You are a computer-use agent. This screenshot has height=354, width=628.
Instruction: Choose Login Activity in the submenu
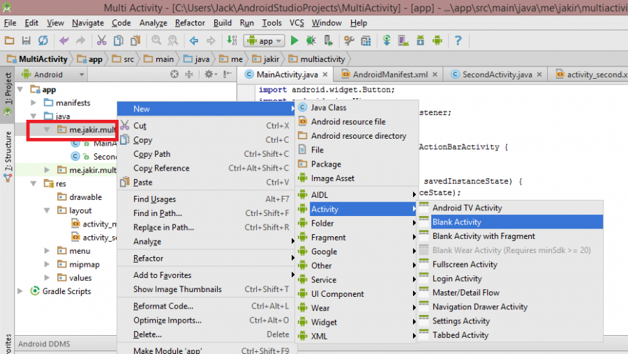[x=457, y=279]
